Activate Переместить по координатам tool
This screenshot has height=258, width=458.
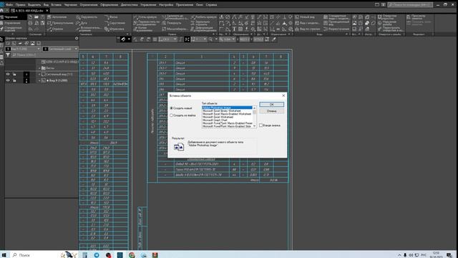click(147, 23)
